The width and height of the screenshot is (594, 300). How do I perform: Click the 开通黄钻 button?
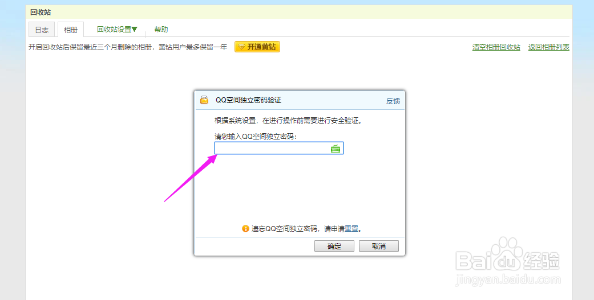click(x=257, y=47)
